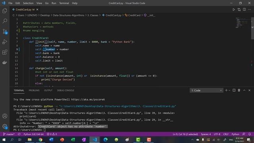Place cursor at terminal prompt

pyautogui.click(x=44, y=130)
